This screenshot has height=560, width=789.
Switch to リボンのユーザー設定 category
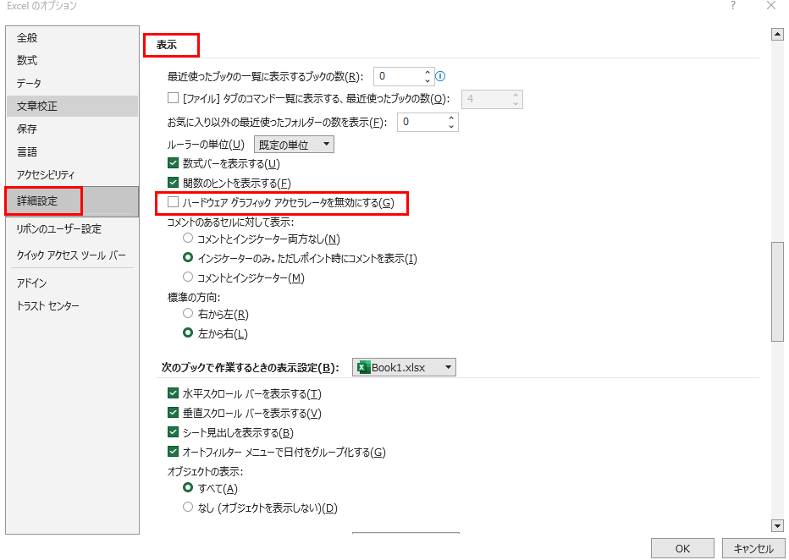[58, 229]
